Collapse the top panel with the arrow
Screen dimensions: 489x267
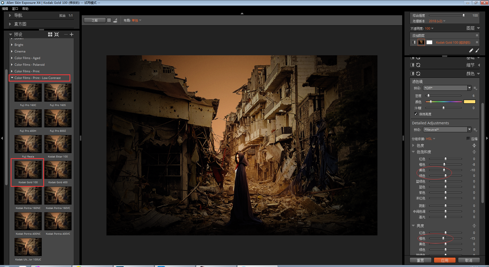click(242, 14)
